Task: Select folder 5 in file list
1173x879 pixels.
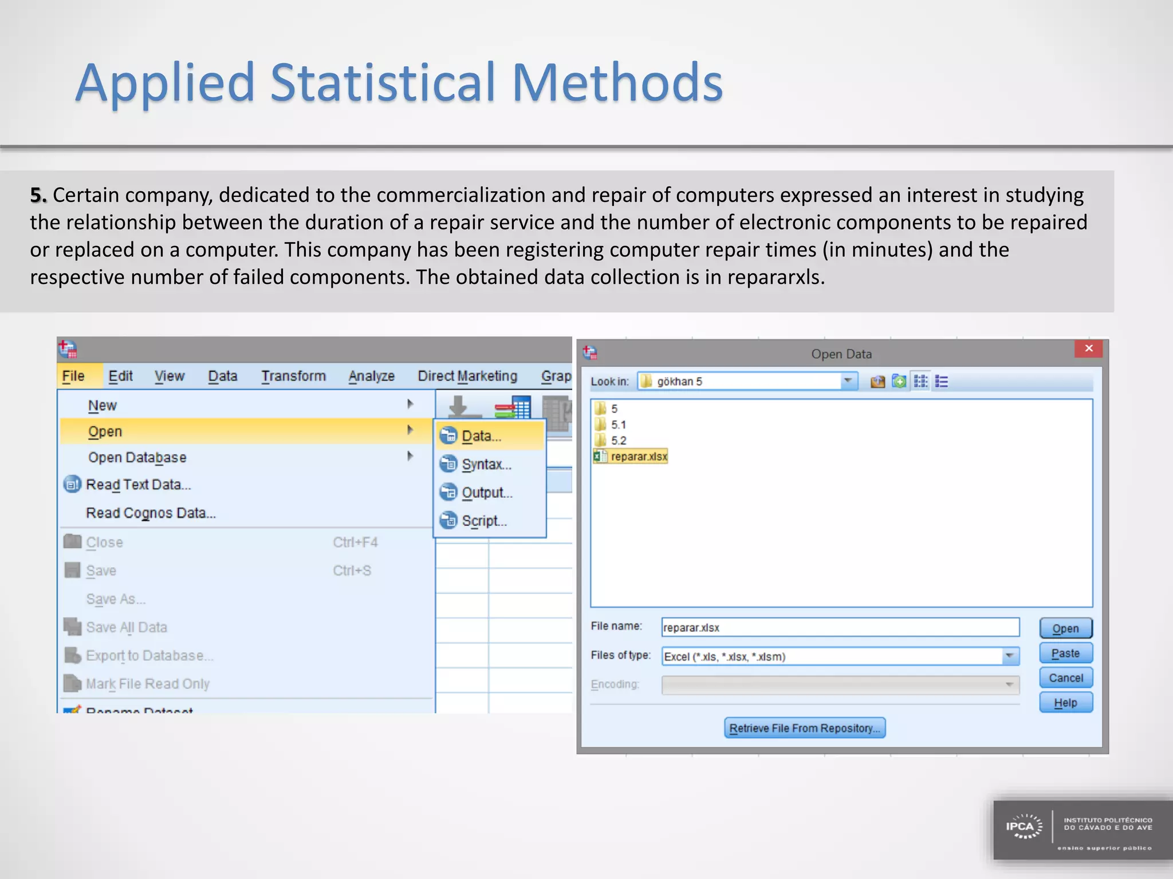Action: (606, 409)
